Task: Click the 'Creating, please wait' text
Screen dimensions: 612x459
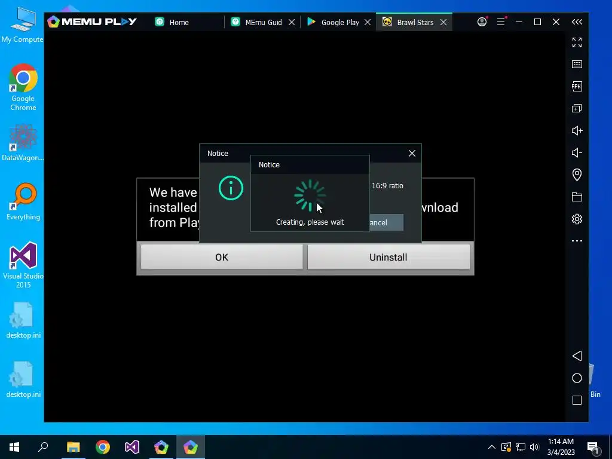Action: coord(310,222)
